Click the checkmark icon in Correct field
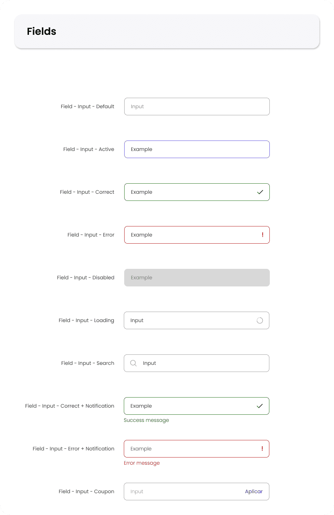This screenshot has height=515, width=334. tap(260, 192)
